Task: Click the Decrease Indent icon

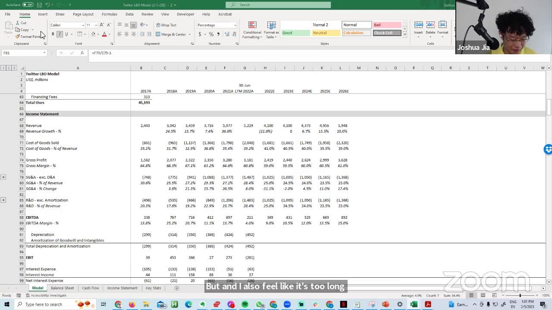Action: click(142, 34)
